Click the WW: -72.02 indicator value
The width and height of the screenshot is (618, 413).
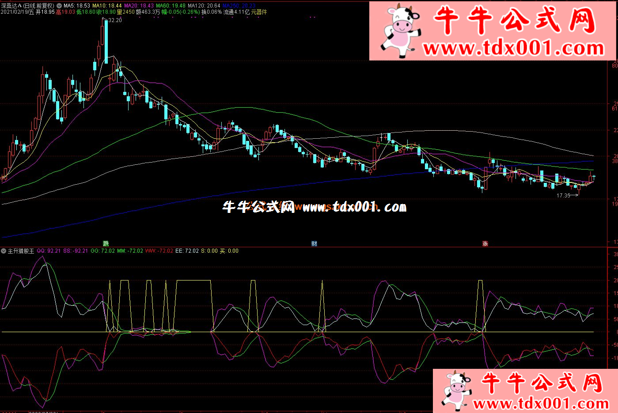(159, 251)
